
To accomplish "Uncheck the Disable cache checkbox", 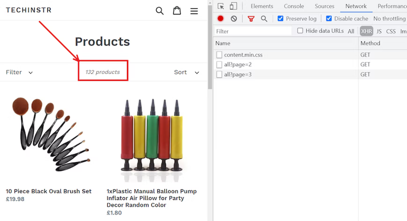I will click(x=329, y=18).
